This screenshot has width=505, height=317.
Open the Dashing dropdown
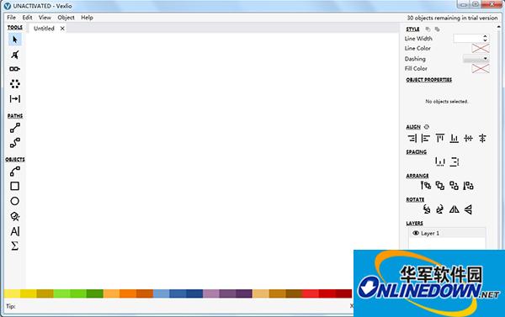[x=476, y=59]
